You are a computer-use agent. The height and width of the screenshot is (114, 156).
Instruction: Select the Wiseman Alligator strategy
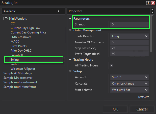pyautogui.click(x=23, y=69)
